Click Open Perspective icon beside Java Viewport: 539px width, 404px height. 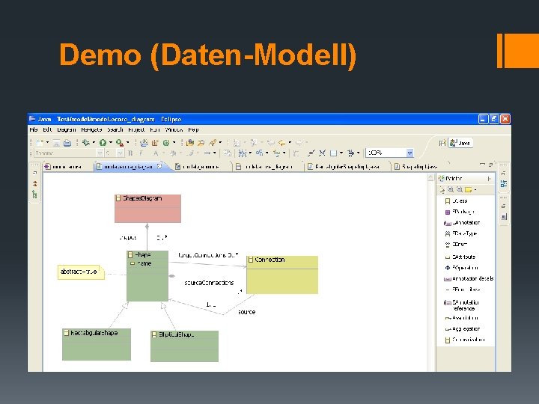pos(442,143)
